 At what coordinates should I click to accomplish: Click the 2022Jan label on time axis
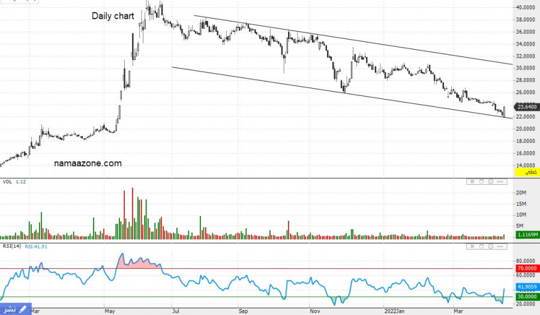394,311
